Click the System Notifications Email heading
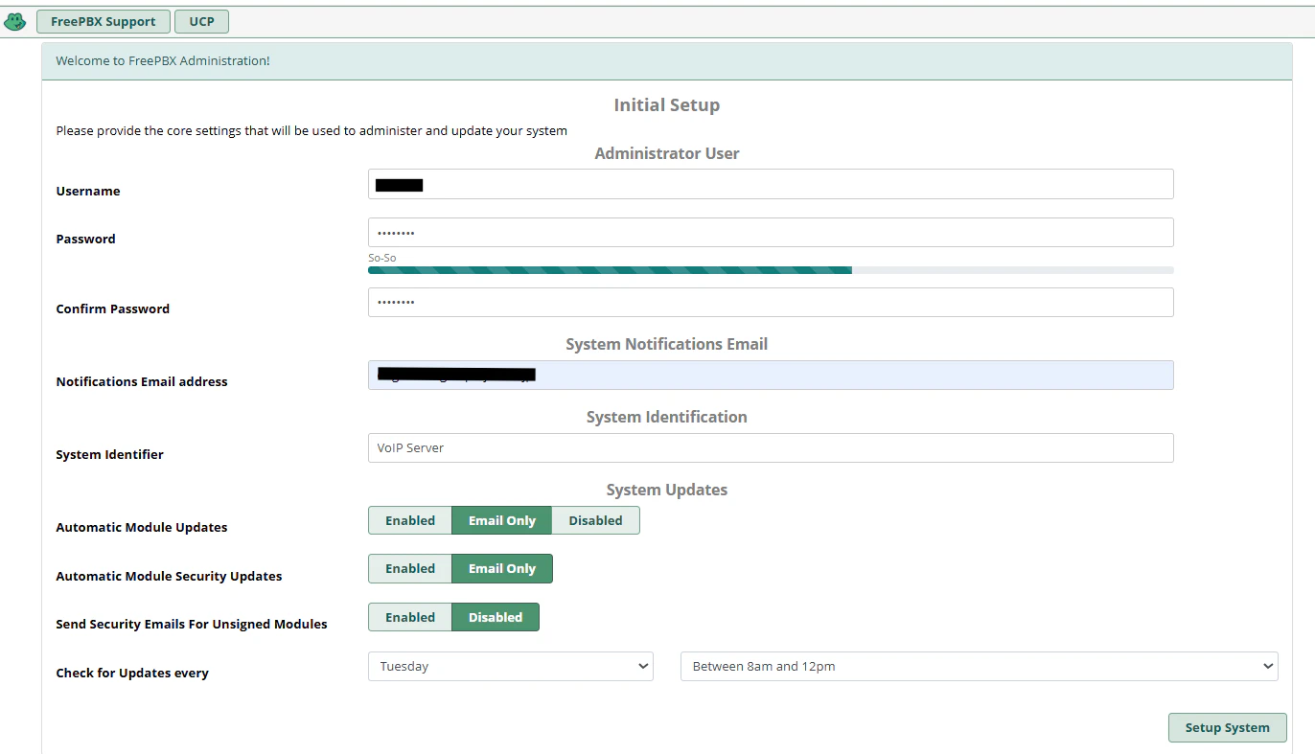The width and height of the screenshot is (1315, 754). 667,344
